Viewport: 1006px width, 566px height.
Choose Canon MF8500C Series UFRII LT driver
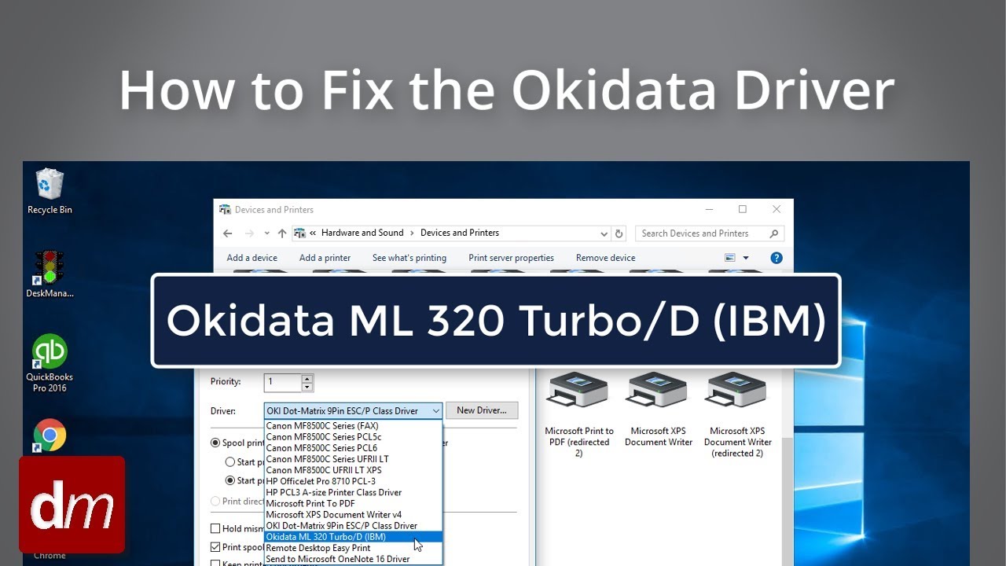(x=354, y=459)
